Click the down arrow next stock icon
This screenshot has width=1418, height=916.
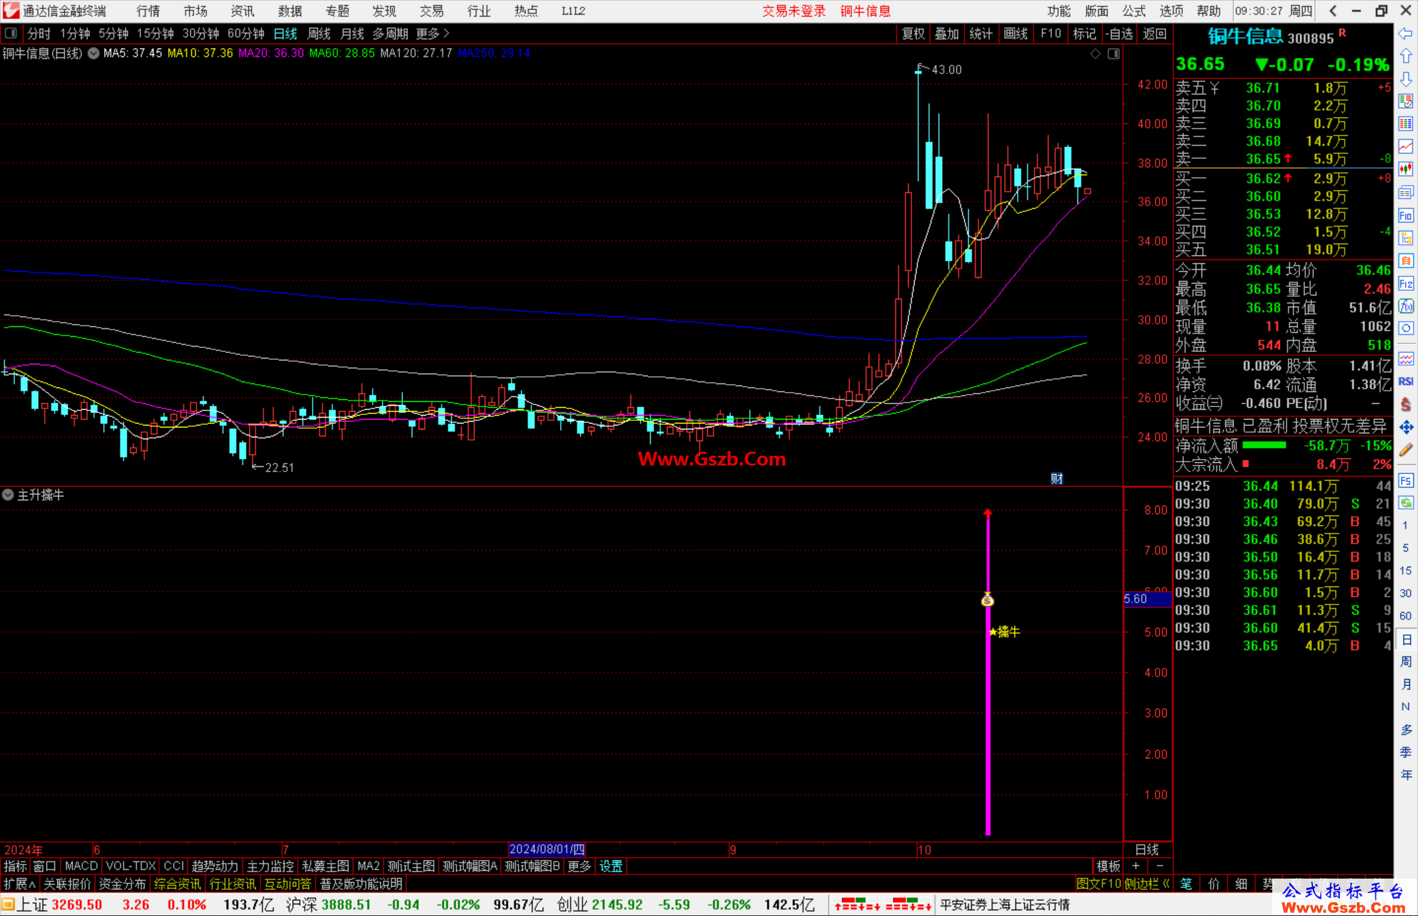1406,79
